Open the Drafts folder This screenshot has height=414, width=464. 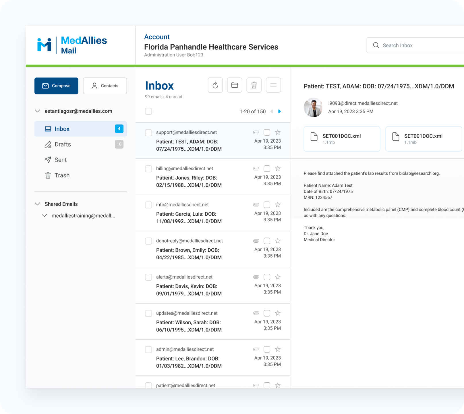coord(63,144)
